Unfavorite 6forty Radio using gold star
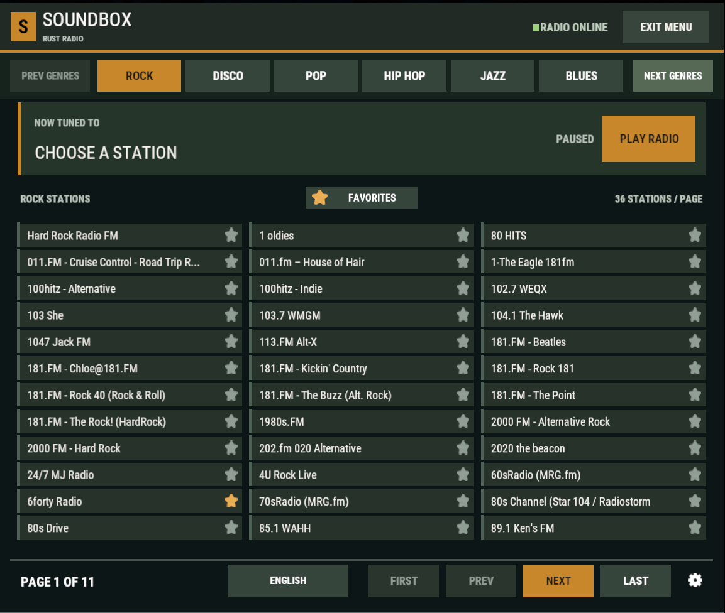 pos(231,501)
